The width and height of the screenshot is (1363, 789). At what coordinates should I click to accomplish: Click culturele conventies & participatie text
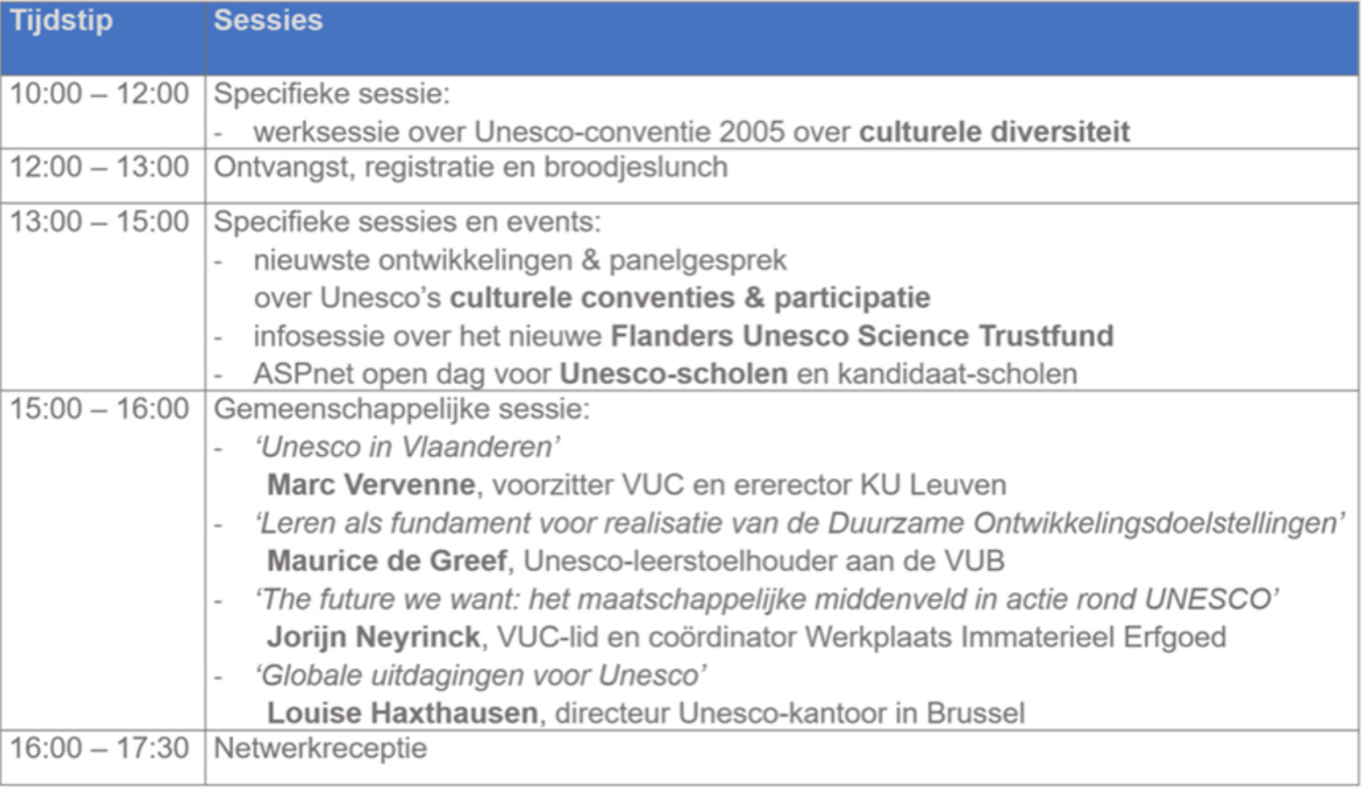(x=690, y=297)
